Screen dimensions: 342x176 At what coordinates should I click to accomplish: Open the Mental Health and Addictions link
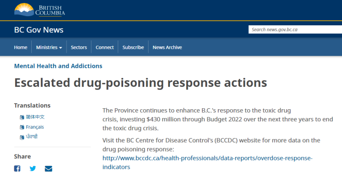[x=58, y=66]
